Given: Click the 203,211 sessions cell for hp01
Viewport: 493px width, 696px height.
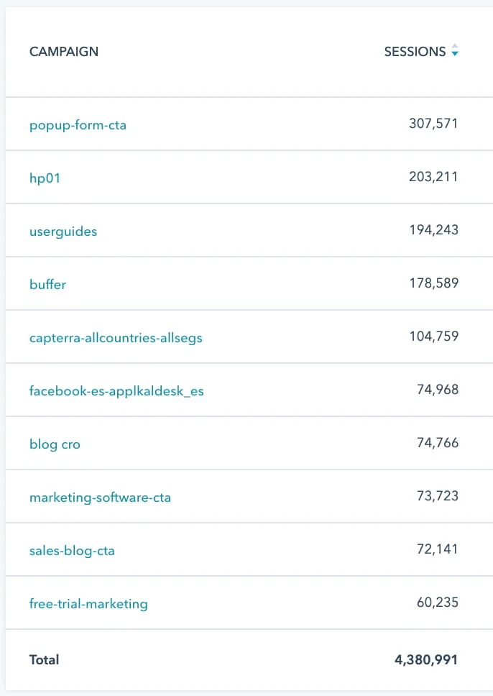Looking at the screenshot, I should coord(433,177).
